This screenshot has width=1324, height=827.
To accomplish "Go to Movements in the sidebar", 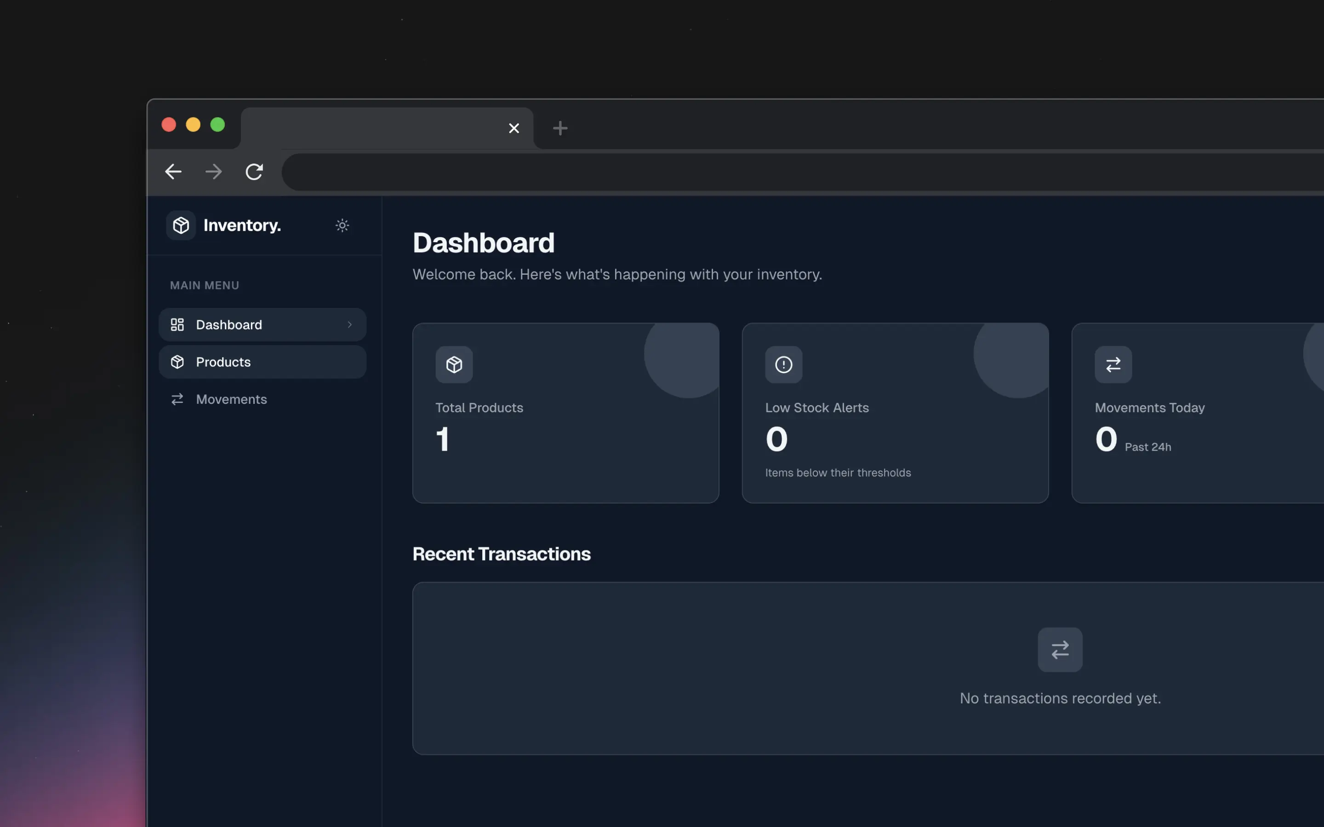I will point(231,399).
